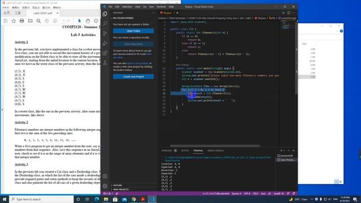Close the fib.java editor tab
361x203 pixels.
tap(177, 13)
